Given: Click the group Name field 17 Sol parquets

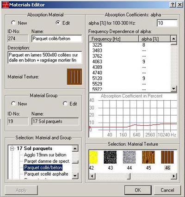Looking at the screenshot, I should point(55,121).
